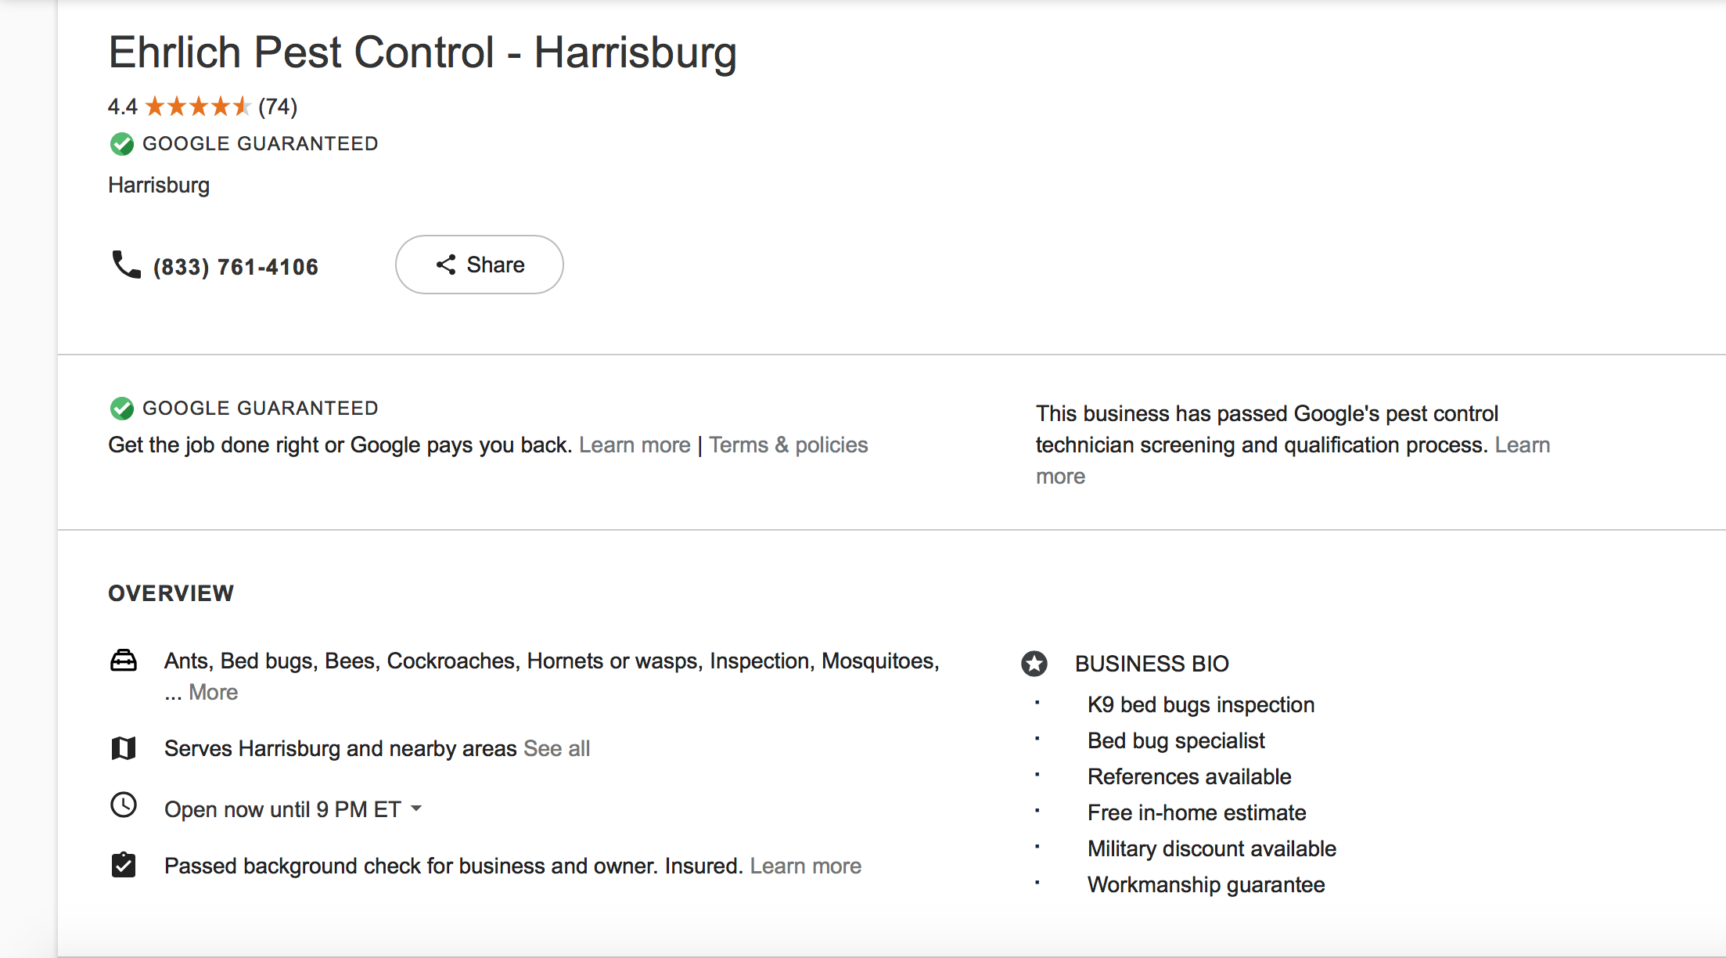Click 'K9 bed bugs inspection' bio item
Screen dimensions: 1726x958
click(1201, 704)
